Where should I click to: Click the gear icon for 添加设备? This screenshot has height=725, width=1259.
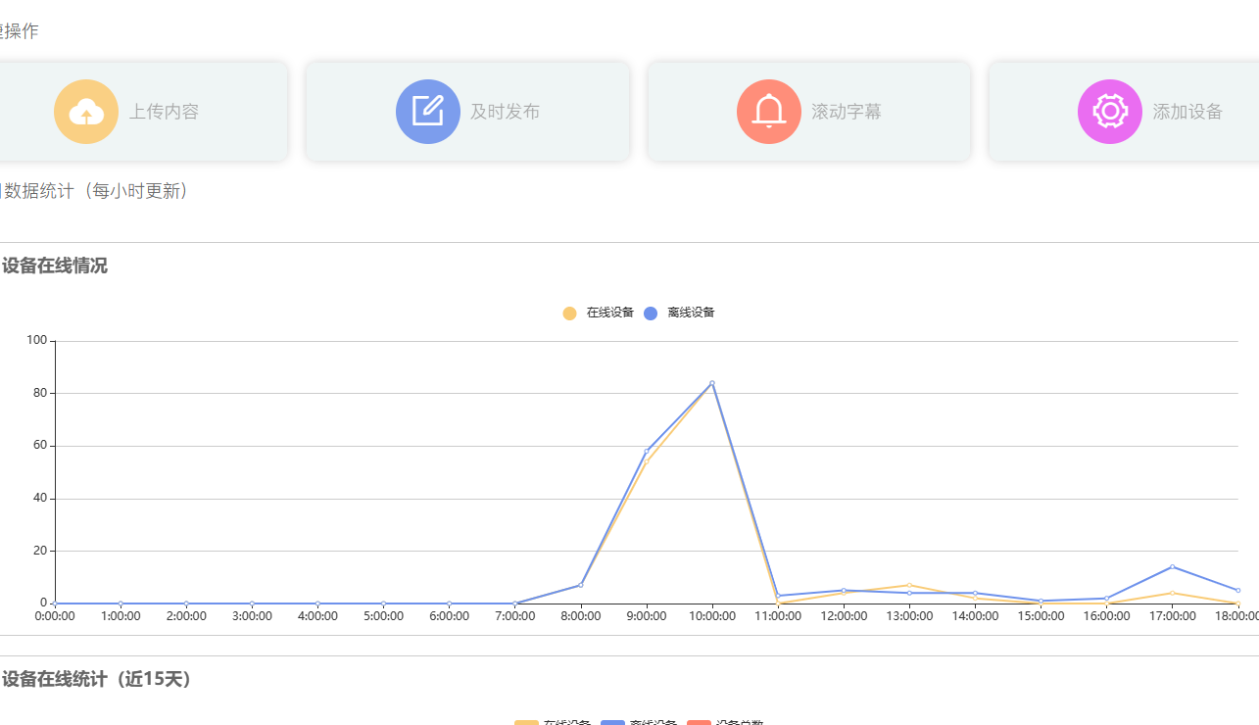1110,112
